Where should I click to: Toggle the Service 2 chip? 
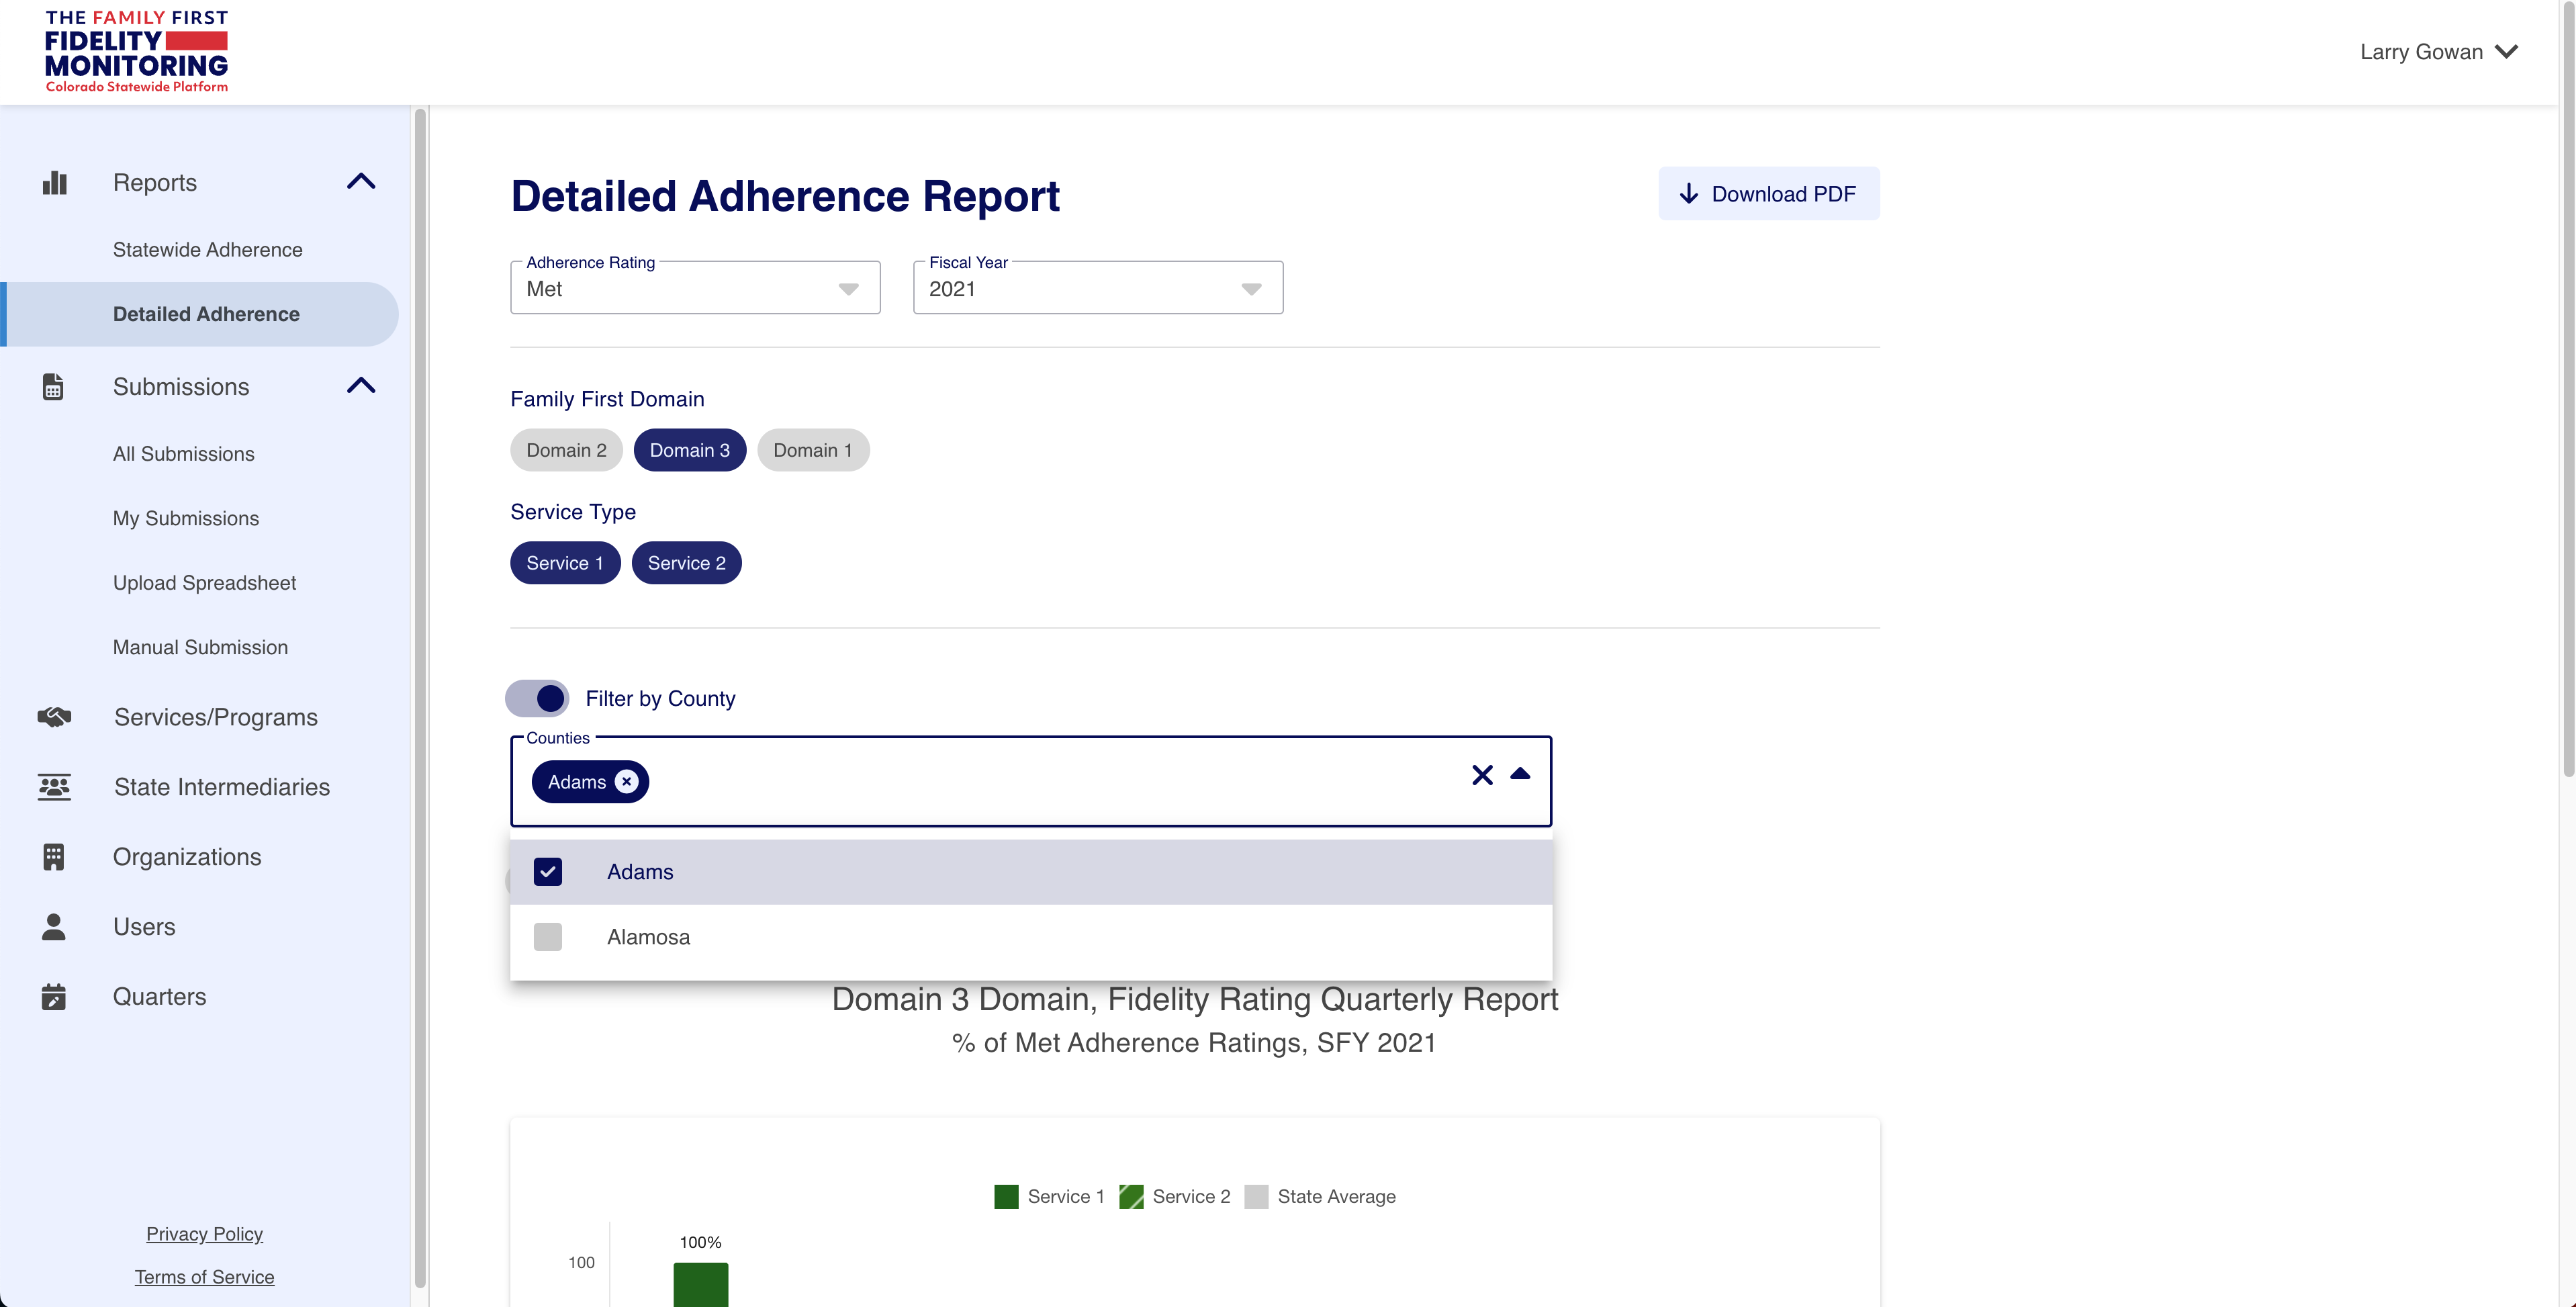(687, 563)
